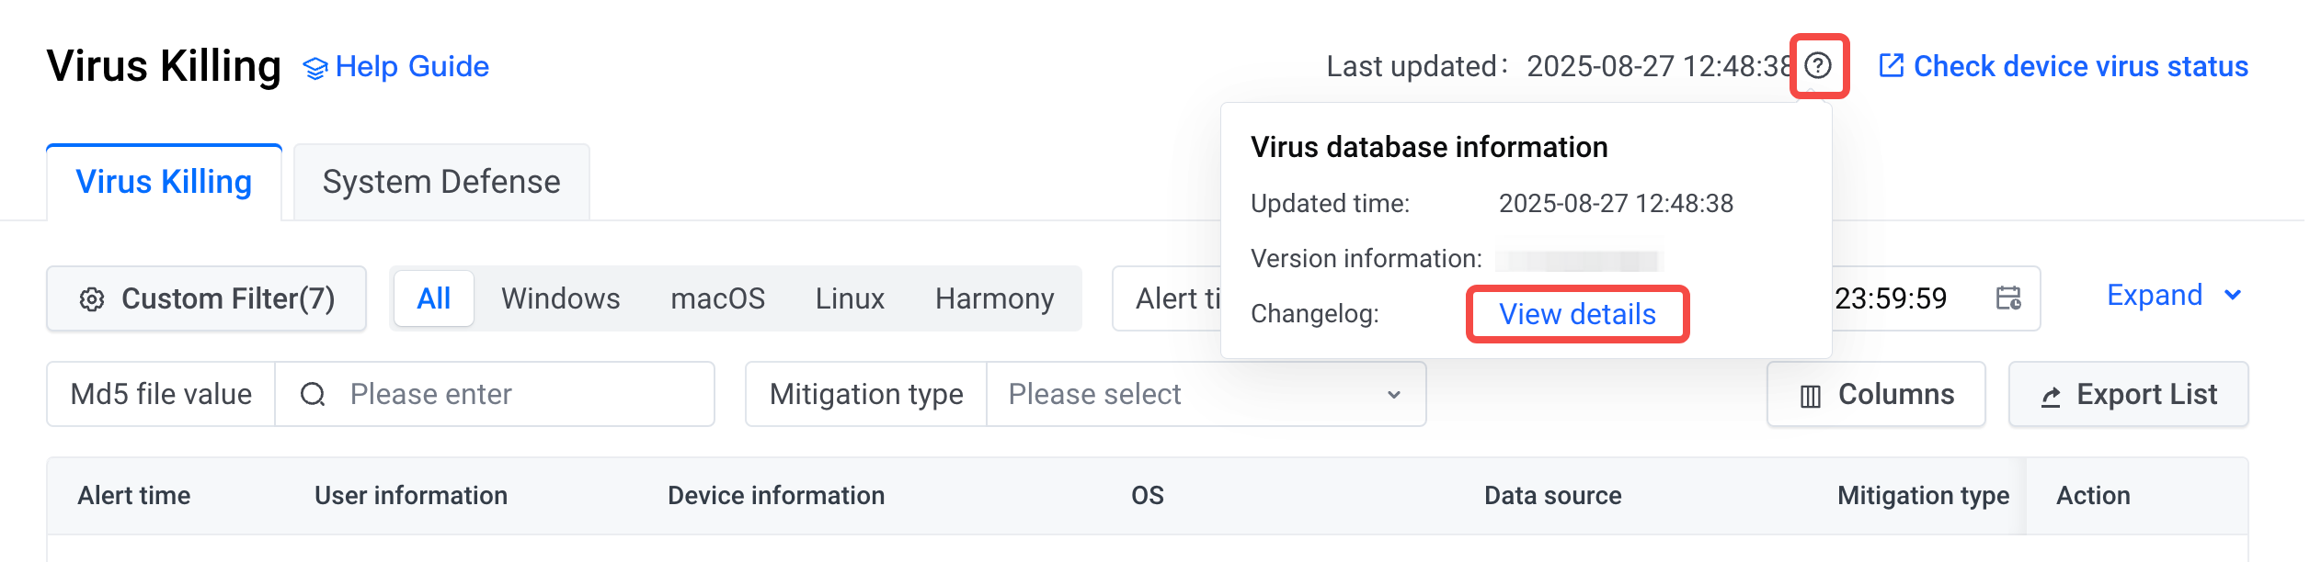Open View details changelog link

1577,314
